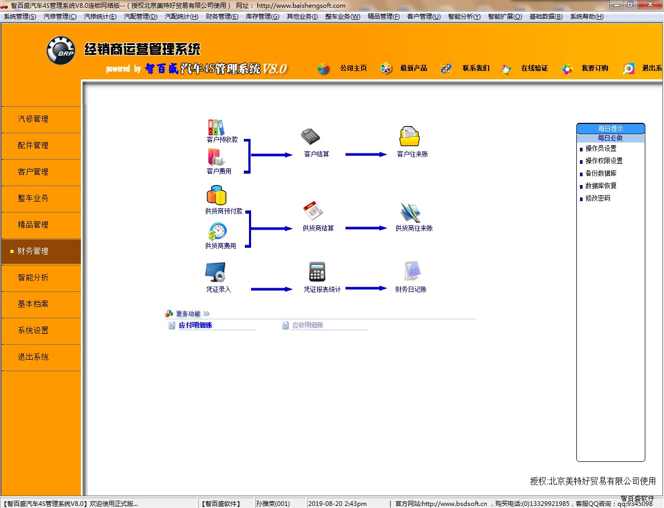Image resolution: width=664 pixels, height=508 pixels.
Task: Click the 公司主页 colored ball icon
Action: tap(324, 68)
